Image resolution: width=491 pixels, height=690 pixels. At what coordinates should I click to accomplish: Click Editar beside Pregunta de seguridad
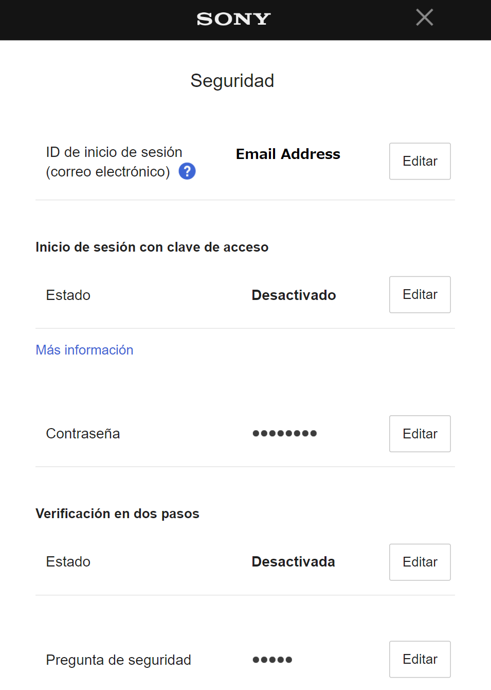pyautogui.click(x=420, y=659)
